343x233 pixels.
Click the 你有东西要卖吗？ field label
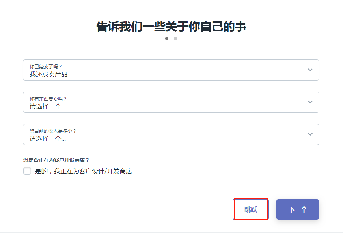click(x=48, y=99)
